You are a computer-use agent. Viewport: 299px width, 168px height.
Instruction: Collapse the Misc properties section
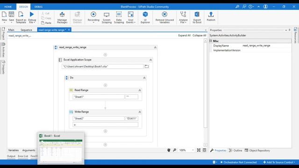(211, 41)
